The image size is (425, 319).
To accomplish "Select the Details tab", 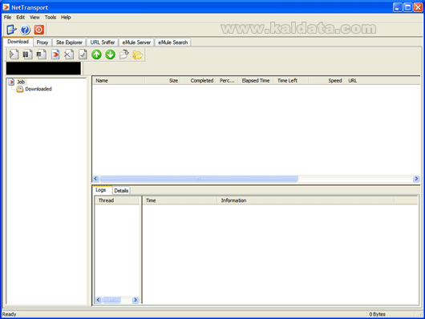I will coord(121,191).
